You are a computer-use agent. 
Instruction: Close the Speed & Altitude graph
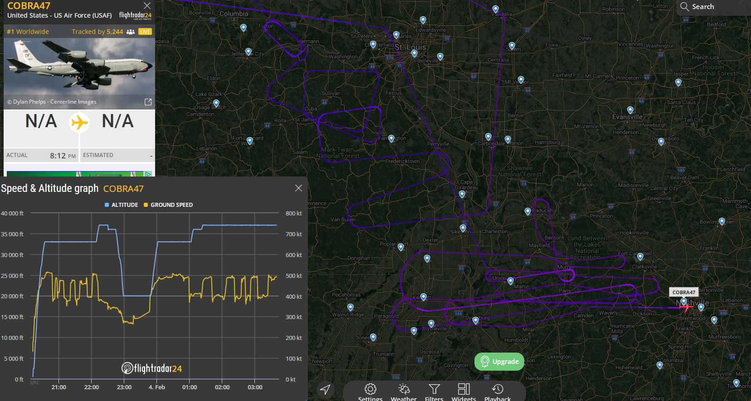(298, 188)
